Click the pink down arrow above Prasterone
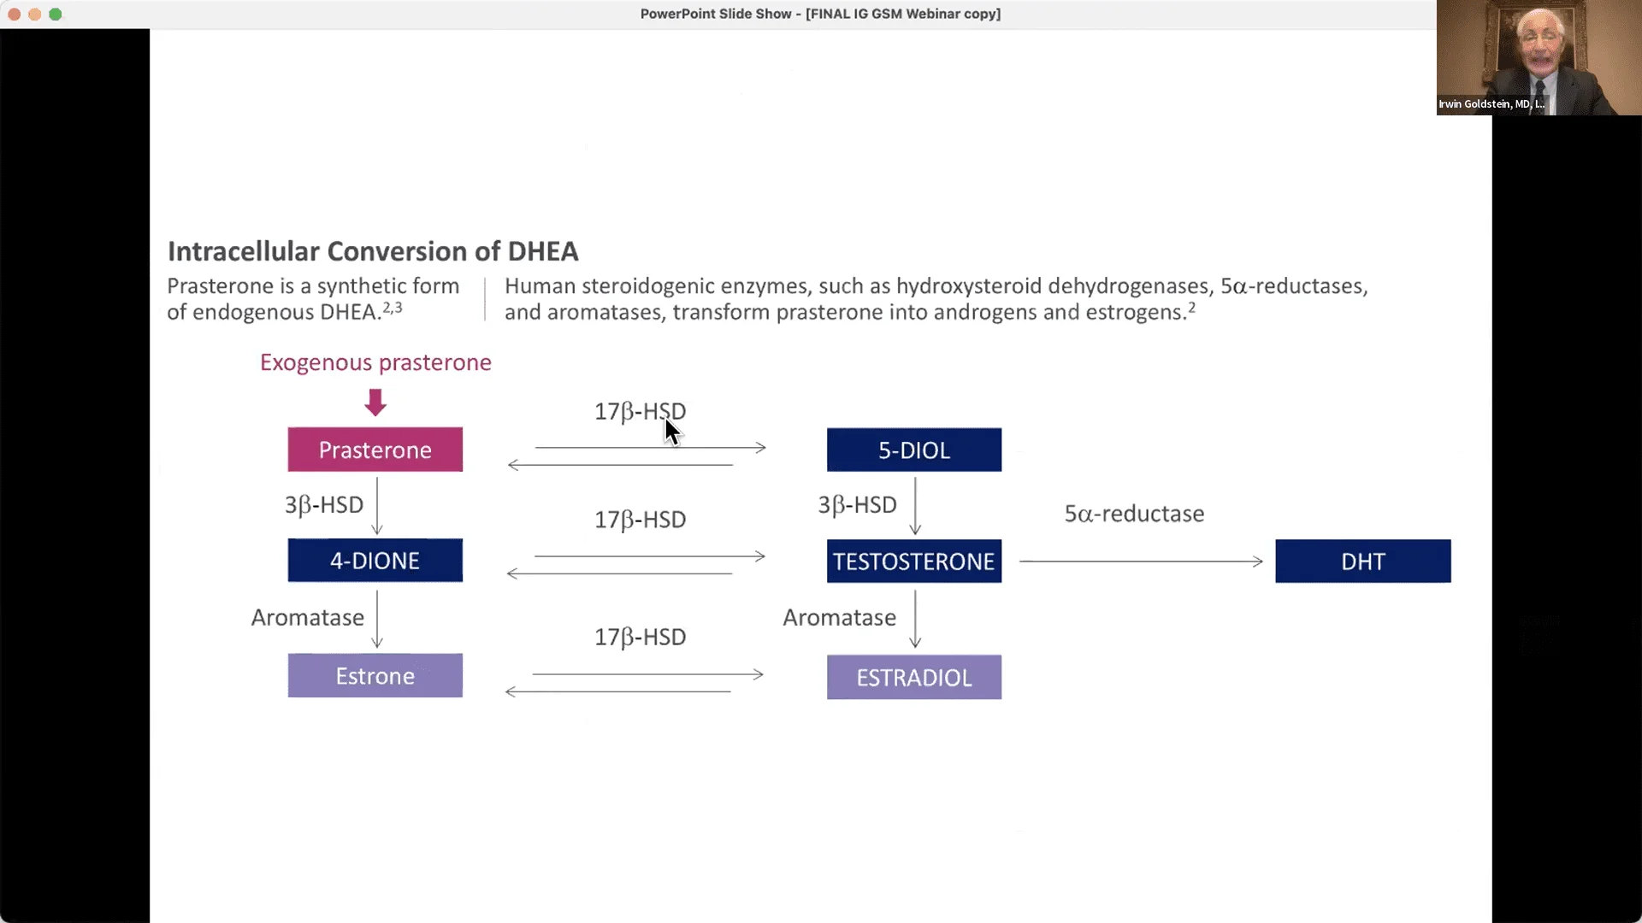This screenshot has width=1642, height=923. 375,403
